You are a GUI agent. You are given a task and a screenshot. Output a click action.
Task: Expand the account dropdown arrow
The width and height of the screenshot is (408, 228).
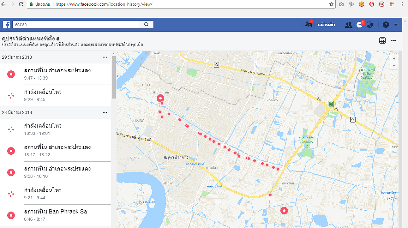(x=396, y=25)
